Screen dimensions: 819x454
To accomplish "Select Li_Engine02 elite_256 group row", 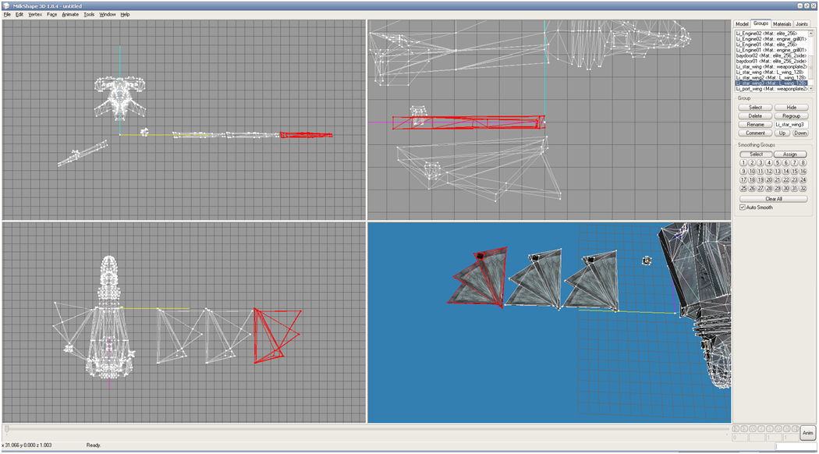I will (x=771, y=34).
